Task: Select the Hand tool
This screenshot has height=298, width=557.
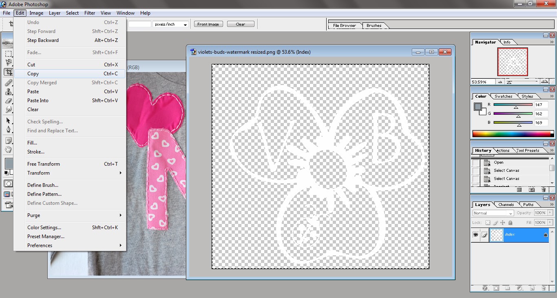Action: [8, 150]
